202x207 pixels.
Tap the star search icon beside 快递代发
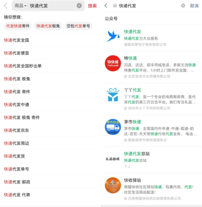115,6
